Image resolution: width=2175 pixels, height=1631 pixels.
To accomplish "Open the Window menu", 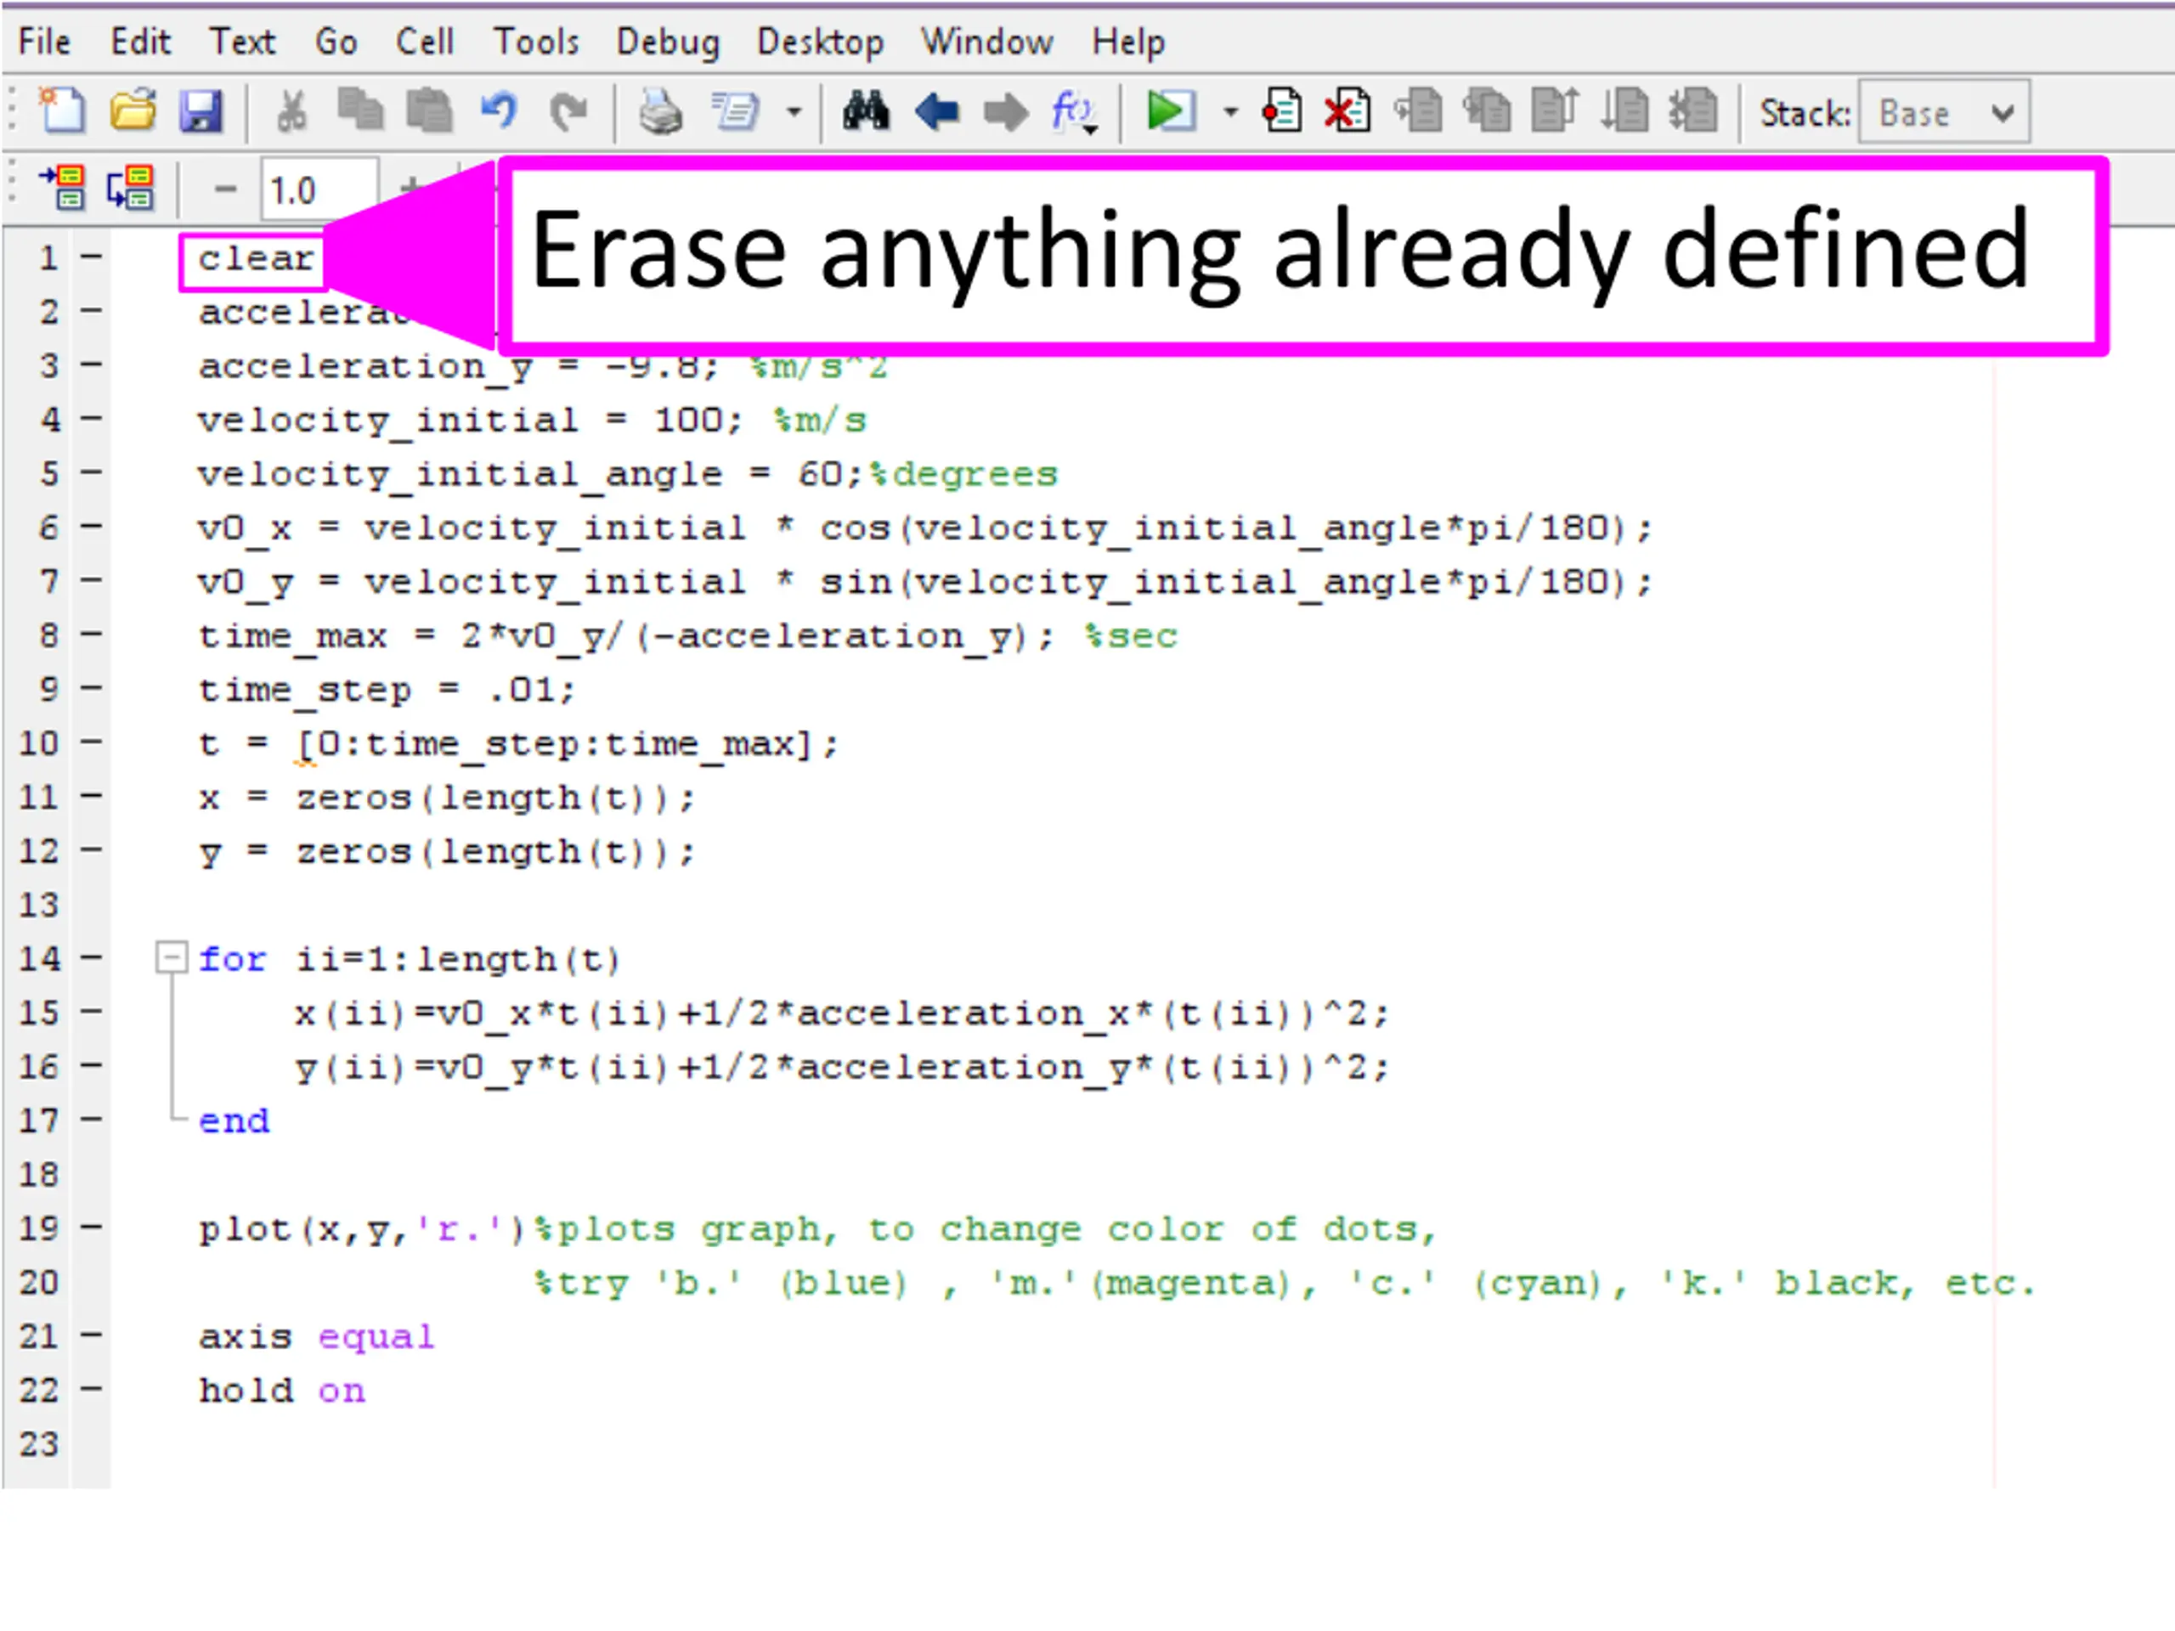I will [987, 42].
